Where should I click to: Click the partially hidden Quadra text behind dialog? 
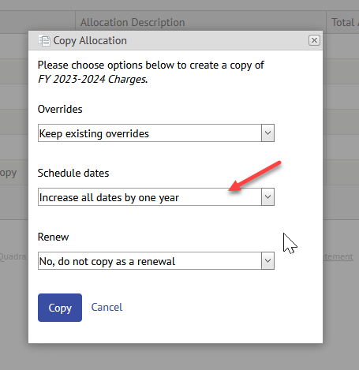[13, 256]
